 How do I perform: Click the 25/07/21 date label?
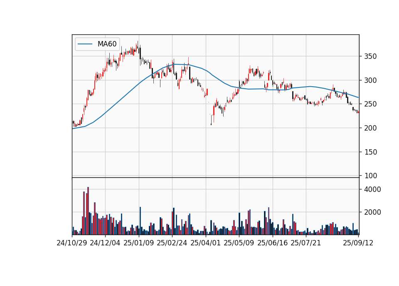click(x=306, y=243)
